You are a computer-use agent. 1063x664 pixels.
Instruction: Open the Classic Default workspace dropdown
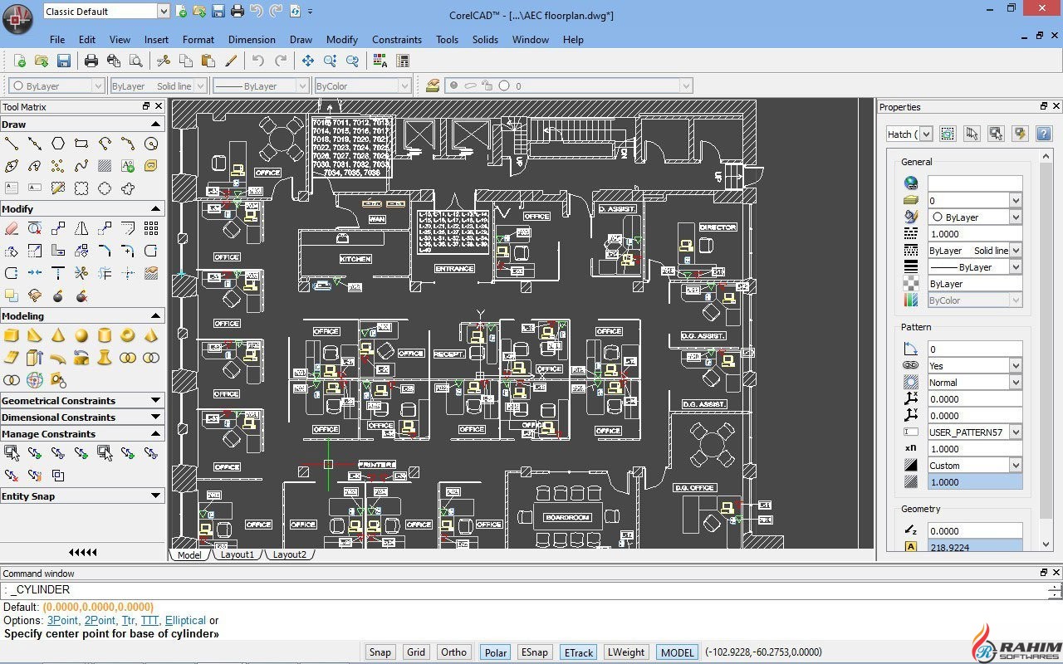(x=163, y=12)
